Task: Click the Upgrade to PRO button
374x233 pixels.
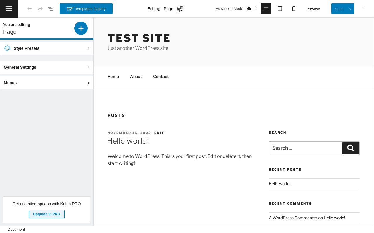Action: [46, 214]
